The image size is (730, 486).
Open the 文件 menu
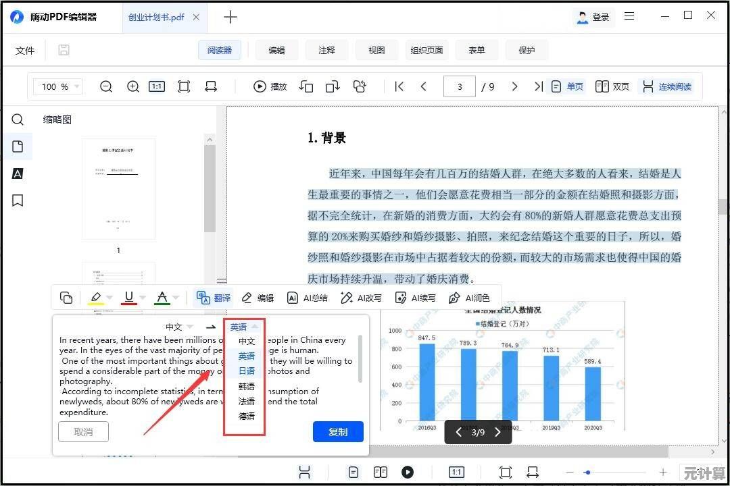pos(25,50)
